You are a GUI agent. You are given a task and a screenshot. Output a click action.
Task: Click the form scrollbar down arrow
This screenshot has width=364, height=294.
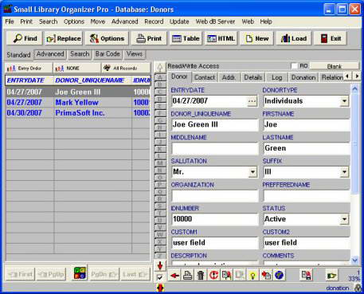[x=355, y=261]
